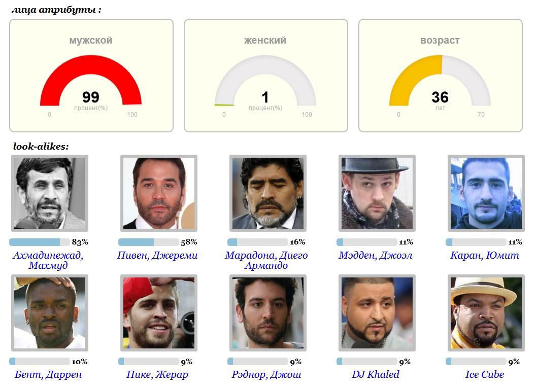Open the thumbnail above Бент, Даррен
The width and height of the screenshot is (537, 388).
pyautogui.click(x=50, y=313)
